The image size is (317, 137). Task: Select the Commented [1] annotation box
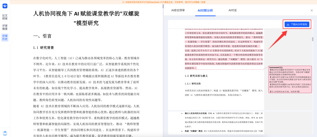pos(290,79)
